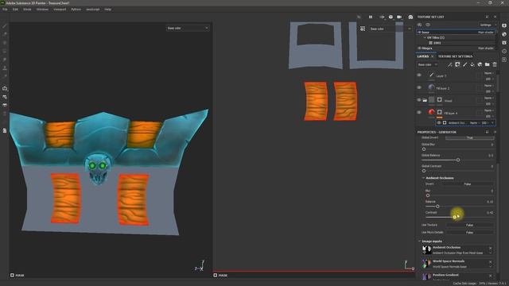Open the Layers channel Base color dropdown
Screen dimensions: 509x286
click(428, 65)
